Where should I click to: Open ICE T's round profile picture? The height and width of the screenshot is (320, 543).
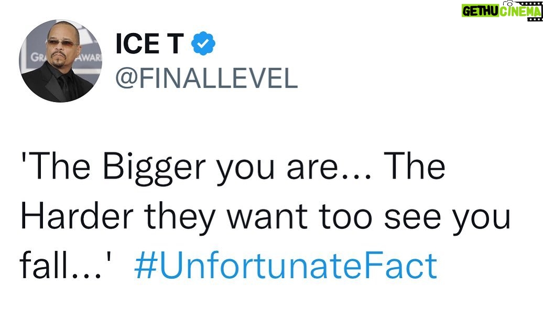(61, 61)
